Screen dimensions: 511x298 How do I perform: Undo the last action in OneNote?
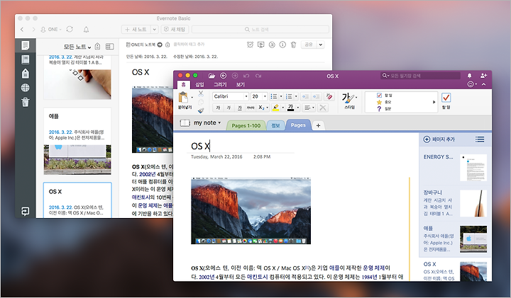tap(246, 76)
